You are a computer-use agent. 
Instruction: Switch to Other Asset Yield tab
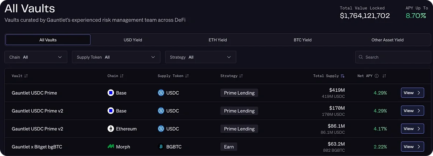[x=388, y=40]
